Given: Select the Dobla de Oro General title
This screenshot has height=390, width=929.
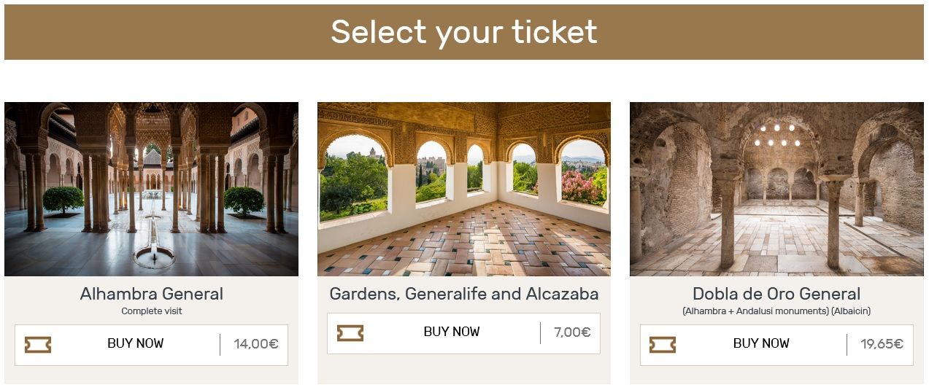Looking at the screenshot, I should point(776,295).
